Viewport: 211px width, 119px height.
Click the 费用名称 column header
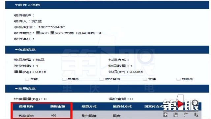tap(26, 106)
